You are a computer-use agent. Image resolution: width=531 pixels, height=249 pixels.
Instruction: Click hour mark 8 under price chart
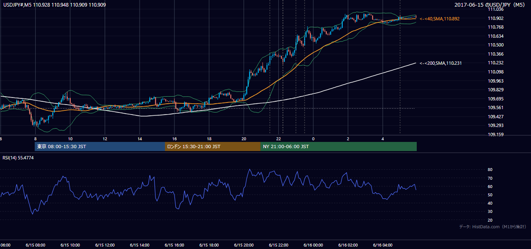tap(35, 139)
